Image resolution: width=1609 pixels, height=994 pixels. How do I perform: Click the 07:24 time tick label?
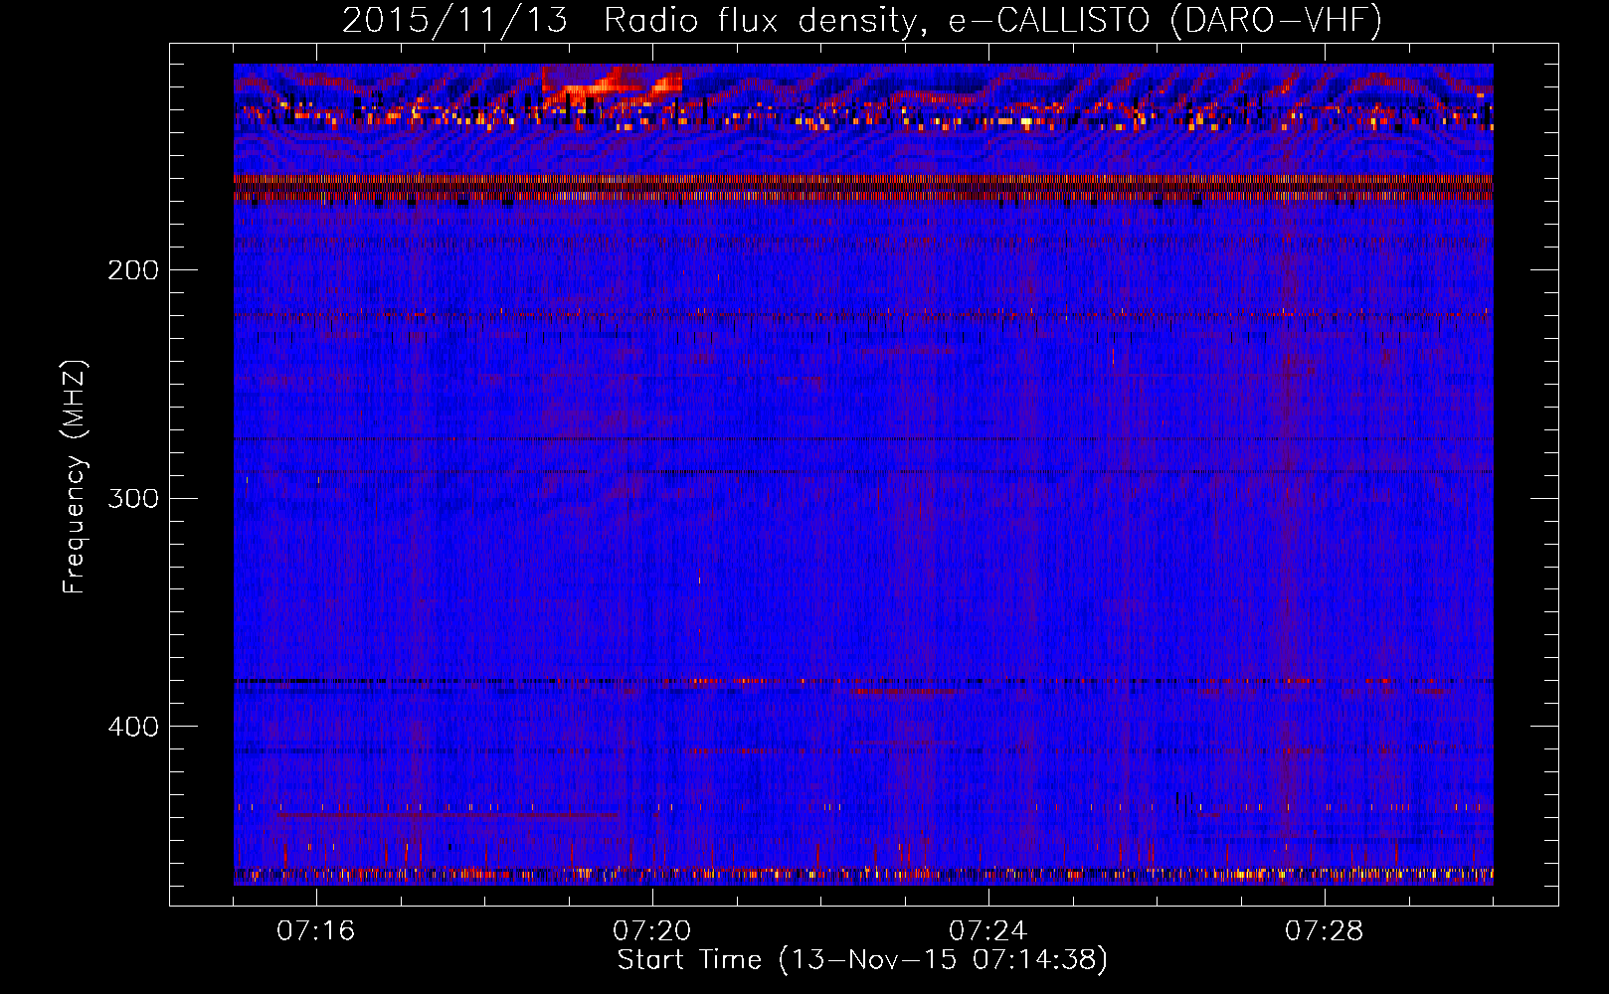(x=988, y=931)
